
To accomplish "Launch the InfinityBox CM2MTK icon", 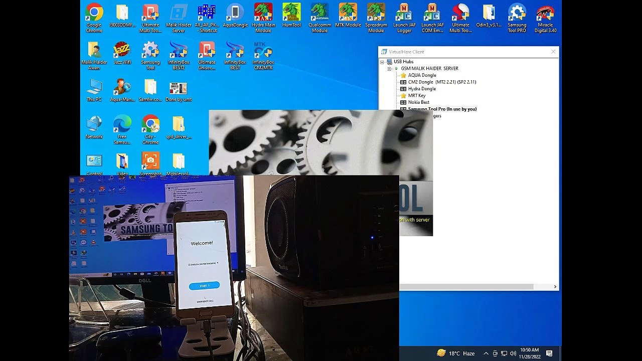I will pyautogui.click(x=263, y=55).
